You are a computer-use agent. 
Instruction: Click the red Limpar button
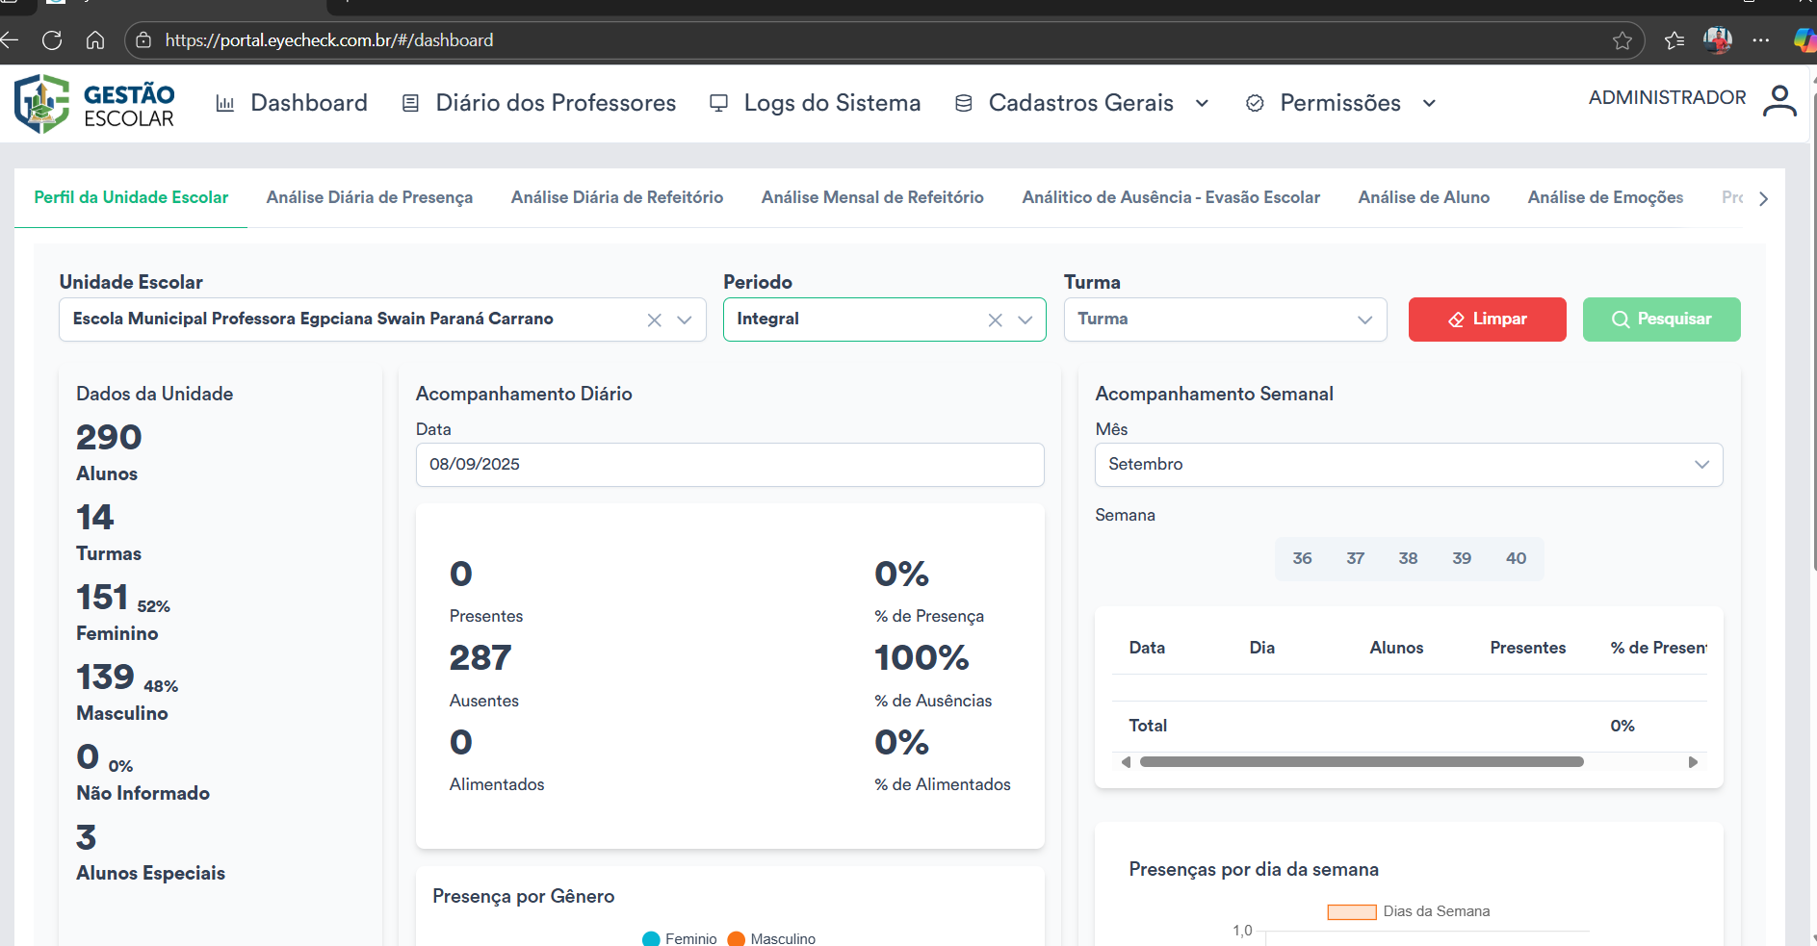1487,320
